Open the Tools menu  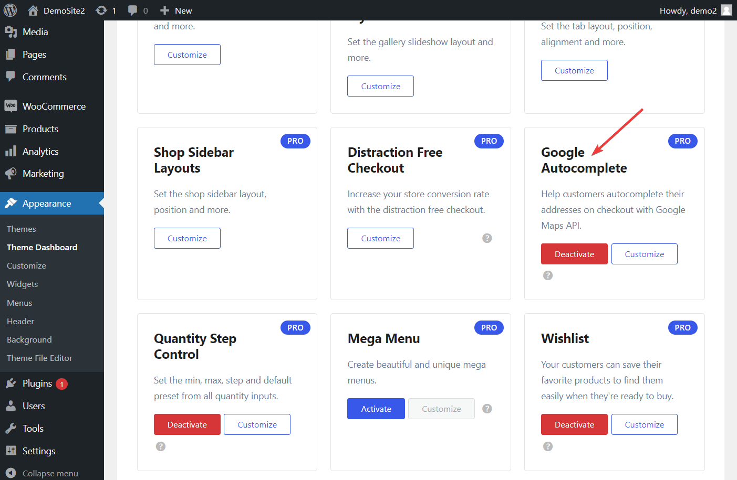pyautogui.click(x=33, y=429)
